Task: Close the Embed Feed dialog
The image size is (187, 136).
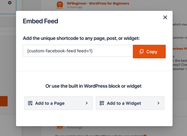Action: 165,17
